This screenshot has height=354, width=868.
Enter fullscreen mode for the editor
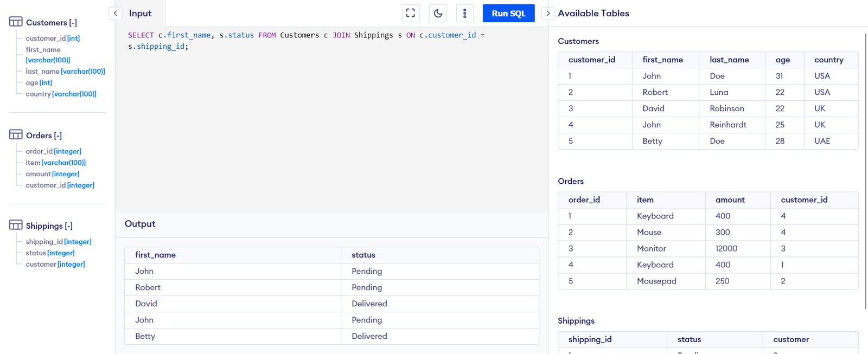[411, 13]
